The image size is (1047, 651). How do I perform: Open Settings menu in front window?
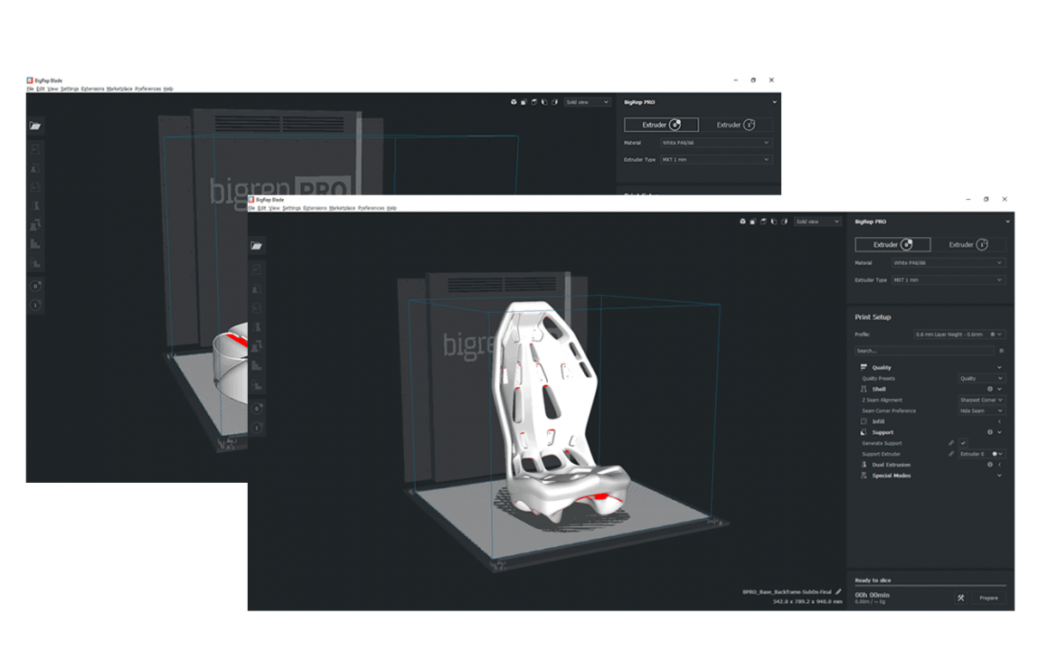pyautogui.click(x=291, y=208)
